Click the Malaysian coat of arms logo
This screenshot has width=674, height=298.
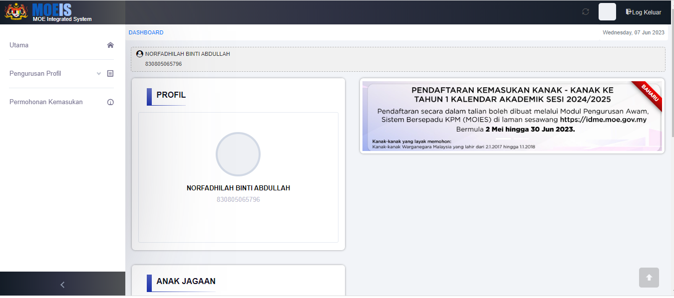point(16,12)
